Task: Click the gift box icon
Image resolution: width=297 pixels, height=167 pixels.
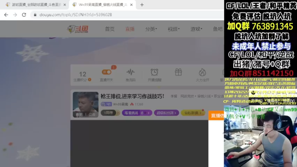Action: coord(178,72)
